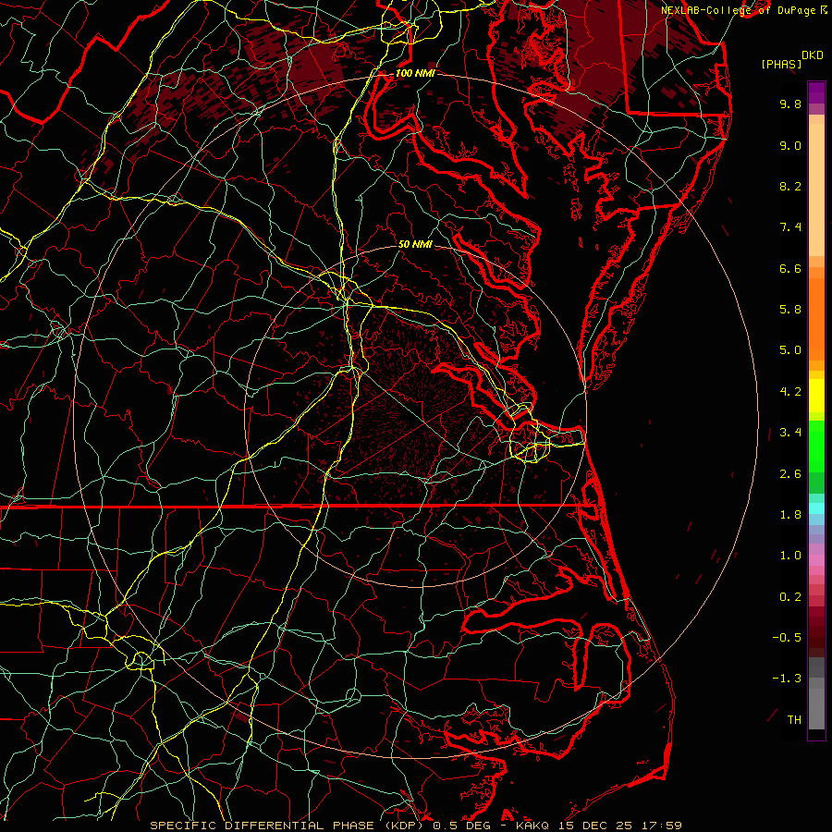The image size is (832, 832).
Task: Click the 6.6 value on the color scale
Action: 790,268
